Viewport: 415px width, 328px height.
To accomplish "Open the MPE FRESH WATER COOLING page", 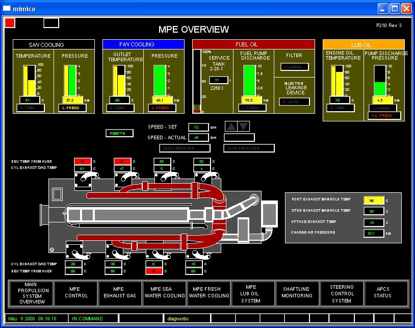I will click(209, 293).
